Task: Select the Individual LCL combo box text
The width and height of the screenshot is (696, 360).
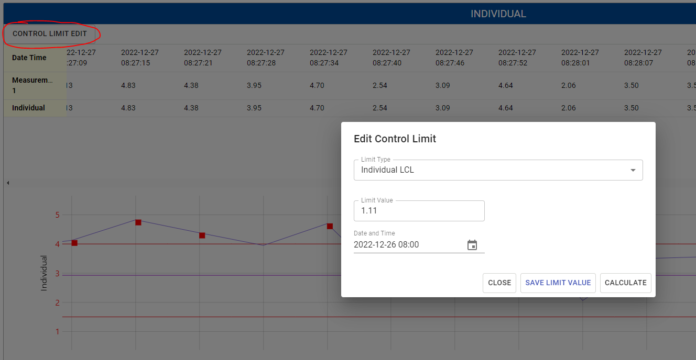Action: click(x=388, y=170)
